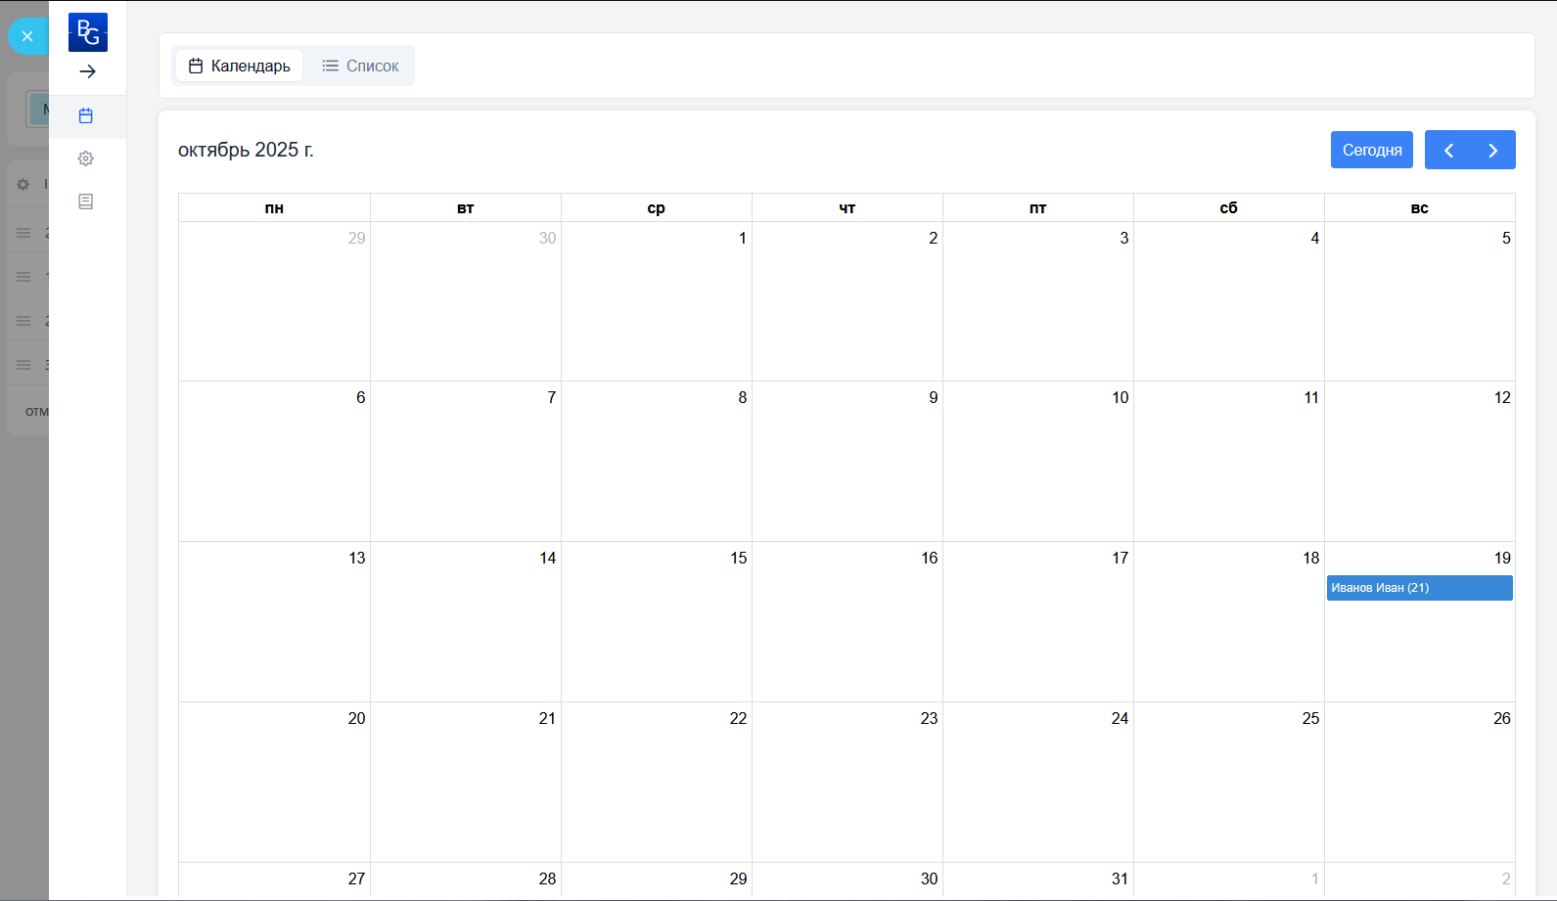This screenshot has height=901, width=1557.
Task: Go to the previous month with the left chevron
Action: click(1448, 150)
